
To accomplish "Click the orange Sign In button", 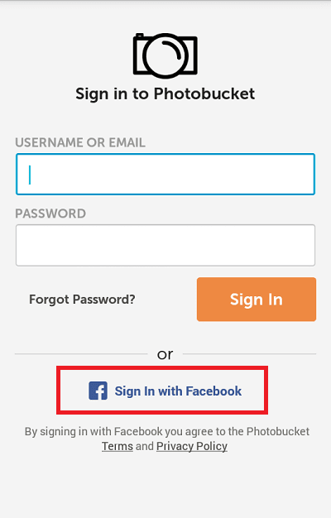I will 257,300.
